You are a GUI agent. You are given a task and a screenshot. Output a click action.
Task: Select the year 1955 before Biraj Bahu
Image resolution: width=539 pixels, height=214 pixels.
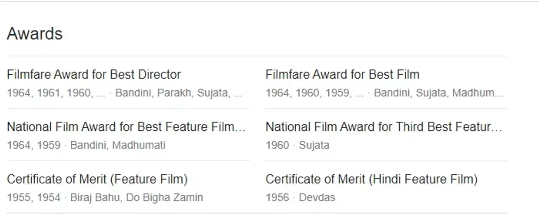[19, 198]
